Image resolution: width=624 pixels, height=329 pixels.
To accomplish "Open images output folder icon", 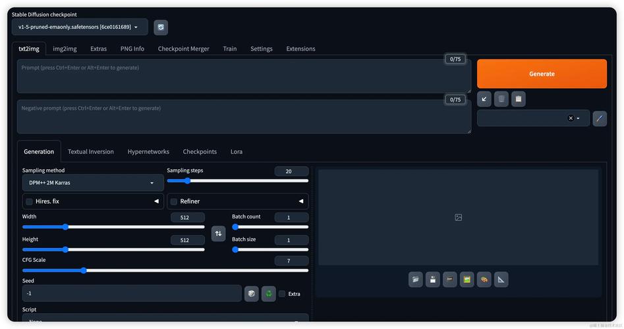I will point(416,280).
